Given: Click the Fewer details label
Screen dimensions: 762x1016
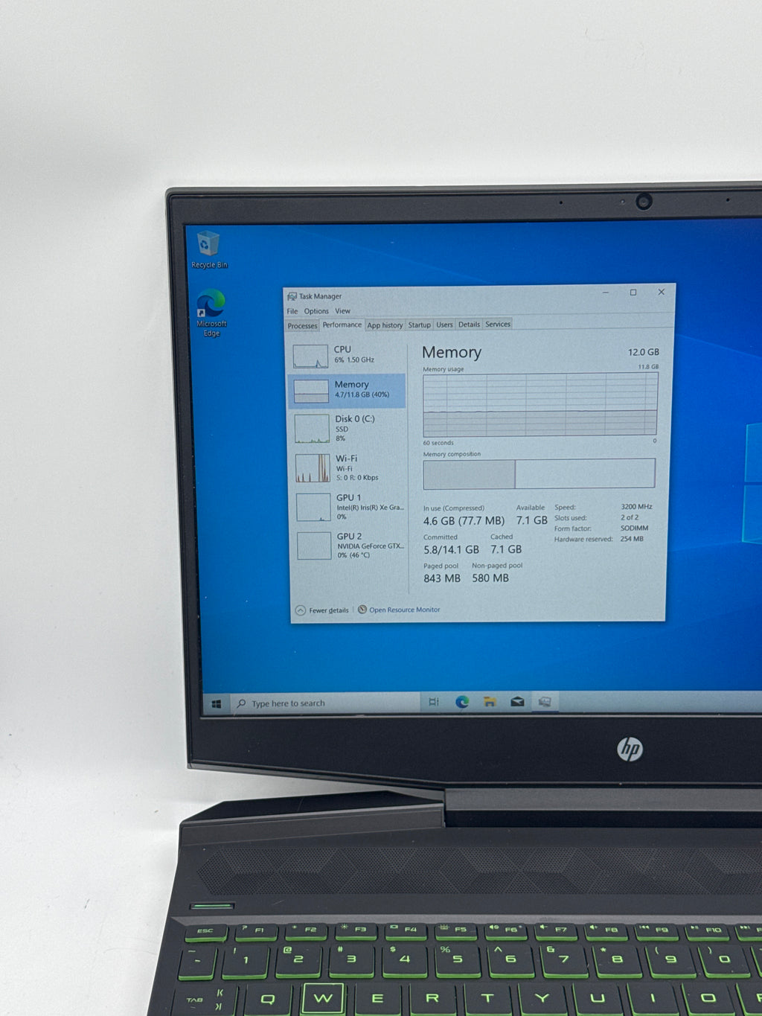Looking at the screenshot, I should point(329,610).
